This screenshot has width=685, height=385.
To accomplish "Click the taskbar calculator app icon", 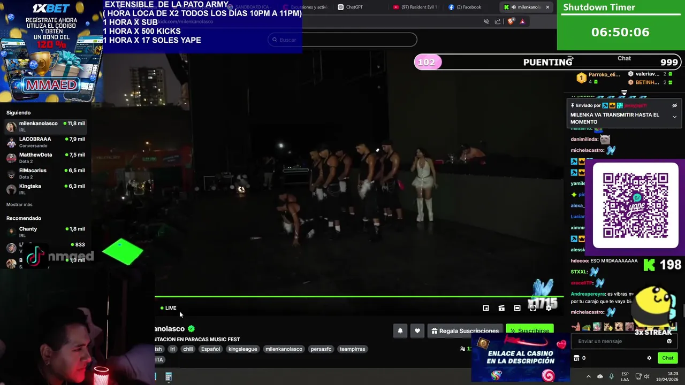I will (x=169, y=377).
